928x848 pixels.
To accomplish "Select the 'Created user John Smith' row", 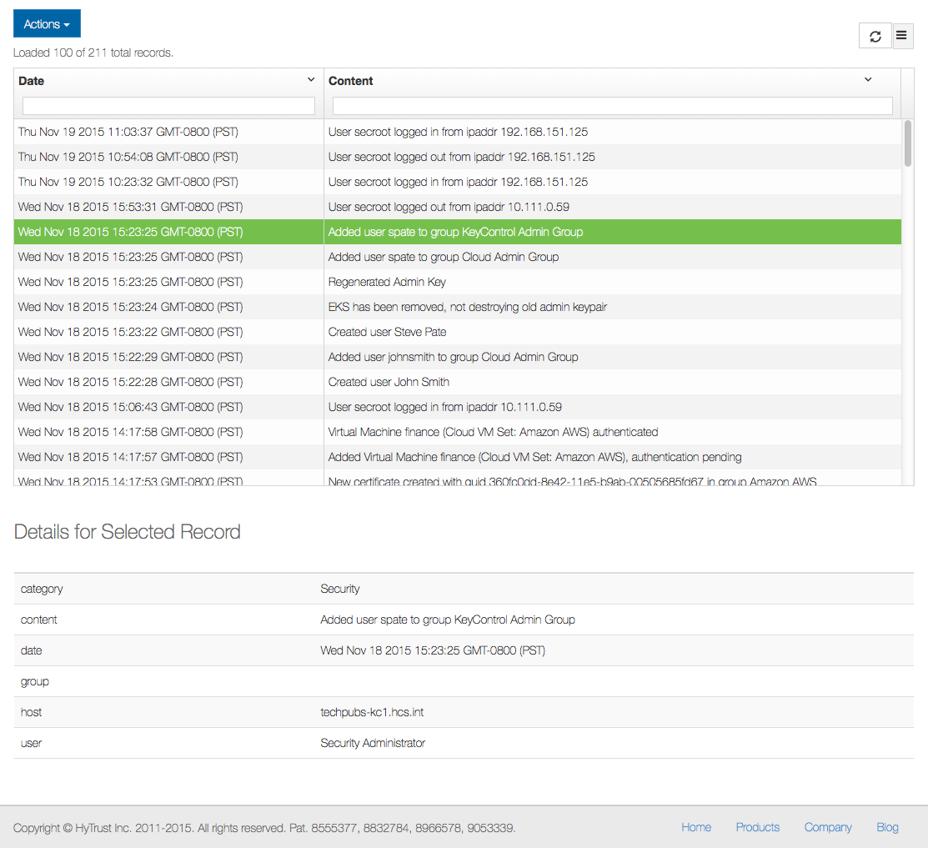I will pyautogui.click(x=458, y=382).
